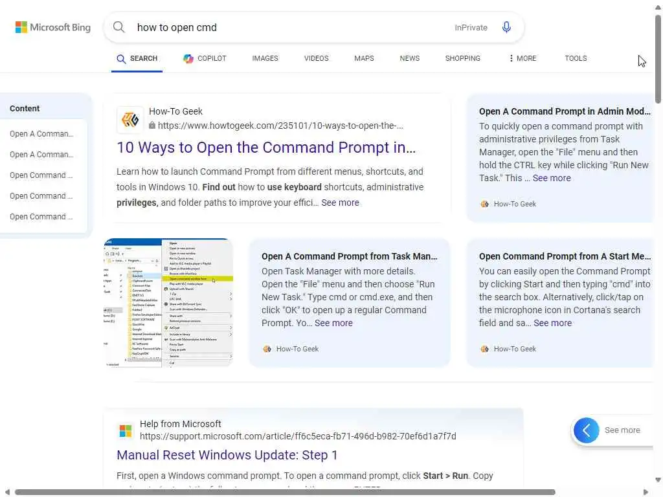
Task: Open 'Open A Command Prompt in Admin Mod...' card title
Action: click(565, 111)
